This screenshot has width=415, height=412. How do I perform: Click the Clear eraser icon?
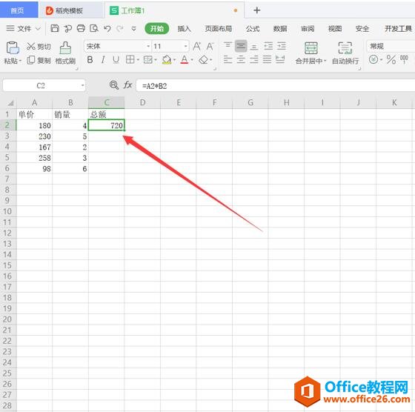[203, 60]
